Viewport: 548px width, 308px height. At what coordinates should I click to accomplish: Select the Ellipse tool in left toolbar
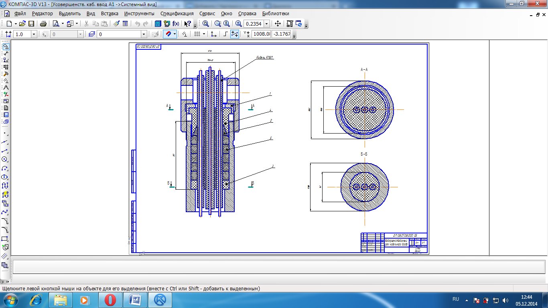(x=5, y=177)
